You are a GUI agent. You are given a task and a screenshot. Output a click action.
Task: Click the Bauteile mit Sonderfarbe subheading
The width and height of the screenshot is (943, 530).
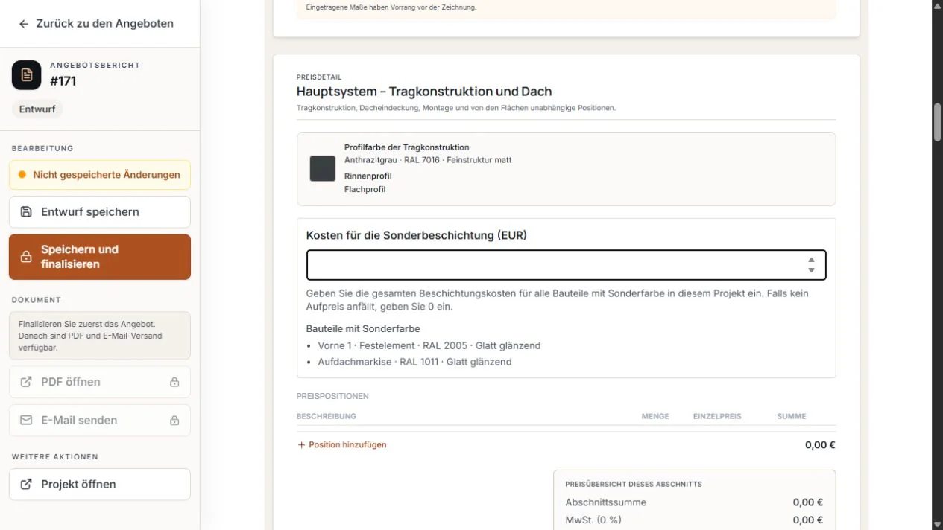tap(363, 328)
